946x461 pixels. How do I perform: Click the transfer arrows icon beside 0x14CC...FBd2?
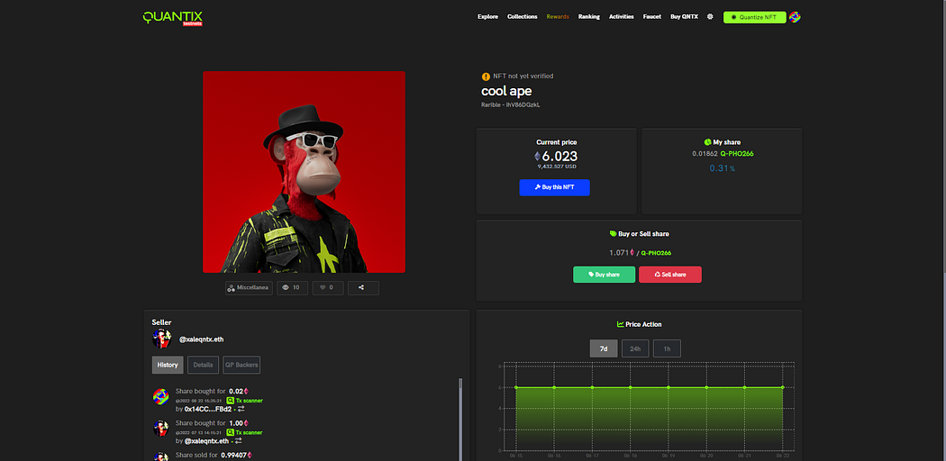241,409
